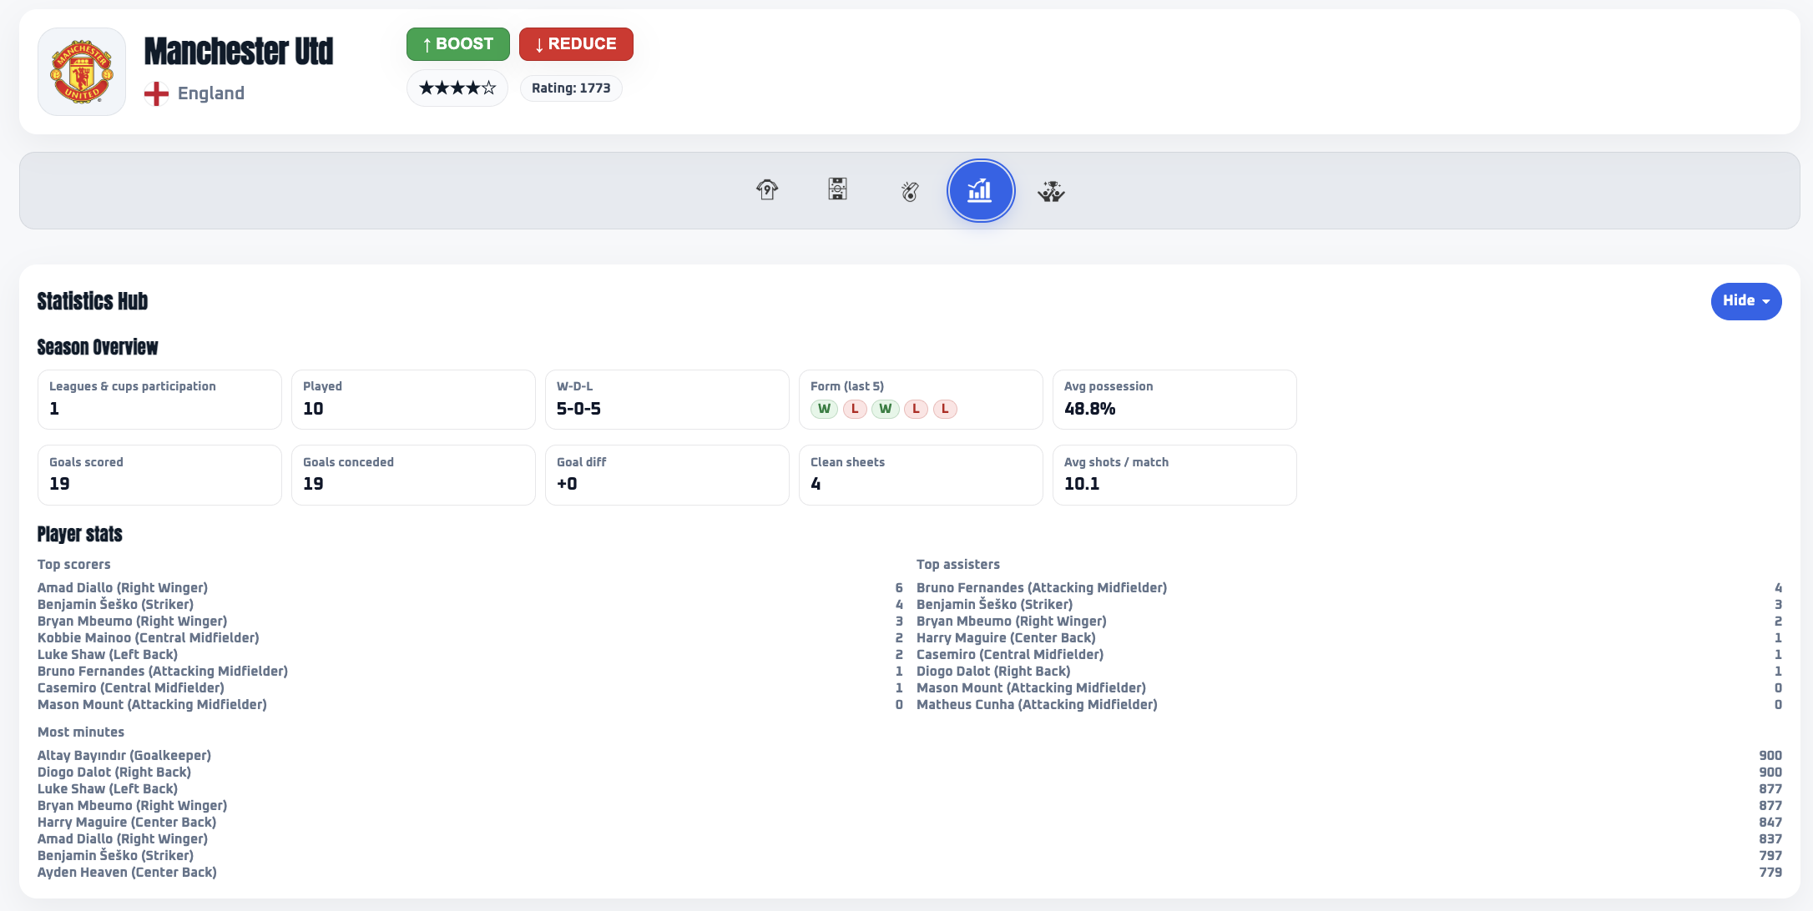The image size is (1813, 911).
Task: Select Benjamin Šeško in Top scorers
Action: [470, 605]
